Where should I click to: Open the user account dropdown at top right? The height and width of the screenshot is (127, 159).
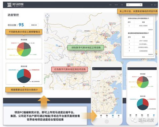(x=155, y=5)
